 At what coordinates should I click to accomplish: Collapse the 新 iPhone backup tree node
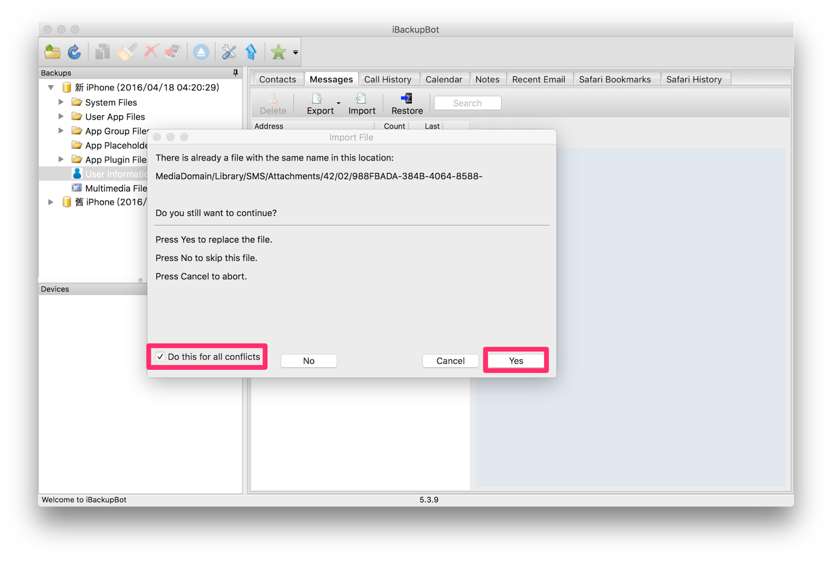coord(51,87)
